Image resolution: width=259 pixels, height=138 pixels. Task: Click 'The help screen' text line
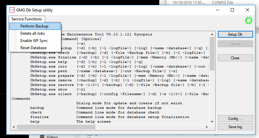[x=93, y=122]
